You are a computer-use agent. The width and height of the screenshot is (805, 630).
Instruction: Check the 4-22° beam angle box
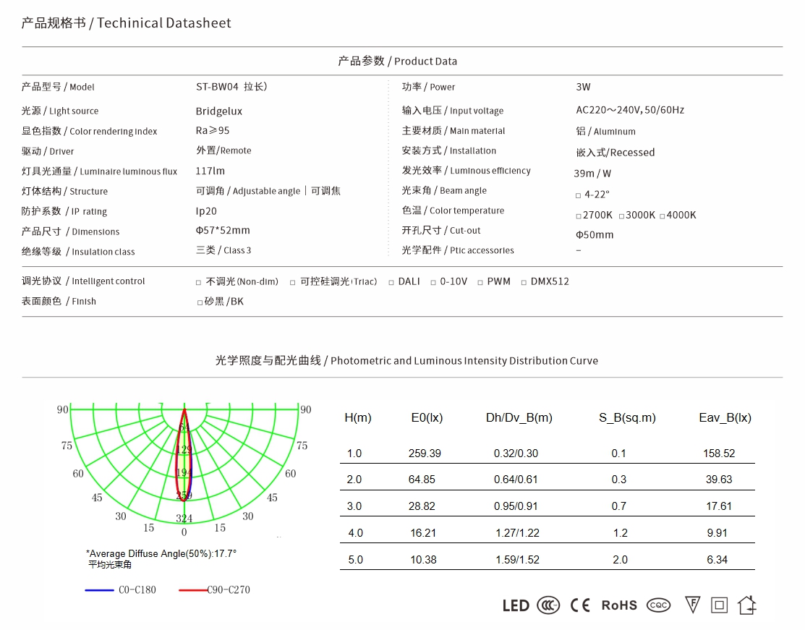578,195
